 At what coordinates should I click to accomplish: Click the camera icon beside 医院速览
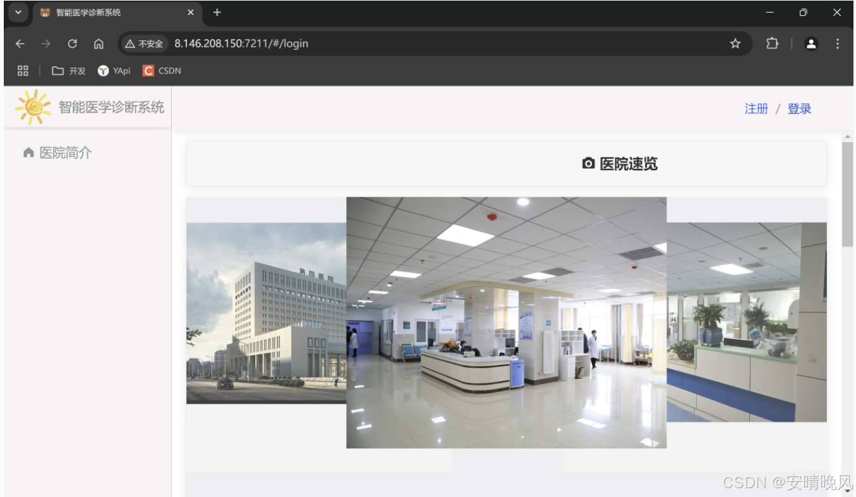coord(588,163)
